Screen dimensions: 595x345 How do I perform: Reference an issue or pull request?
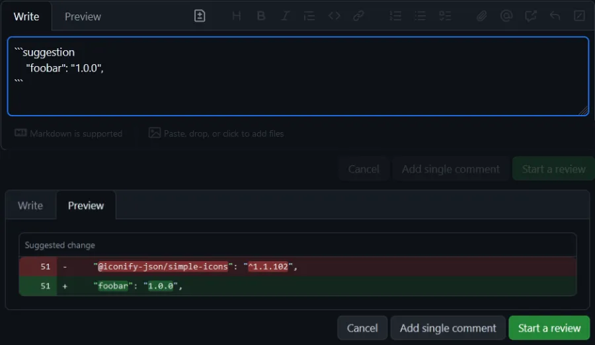[530, 16]
